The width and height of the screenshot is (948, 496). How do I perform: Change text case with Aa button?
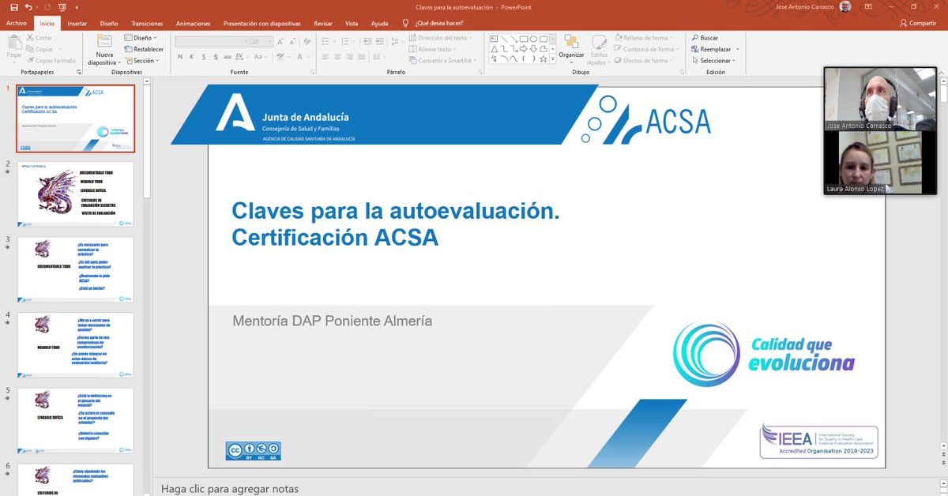click(260, 57)
